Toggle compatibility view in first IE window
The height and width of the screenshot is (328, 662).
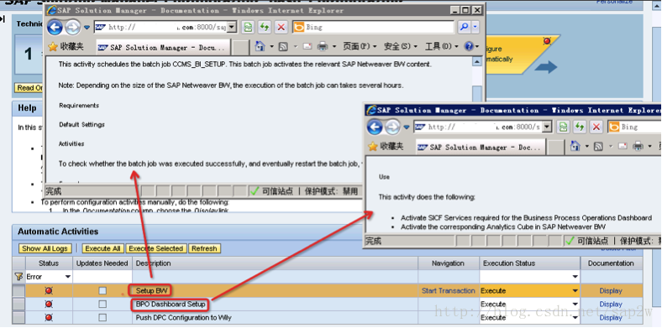pyautogui.click(x=249, y=28)
